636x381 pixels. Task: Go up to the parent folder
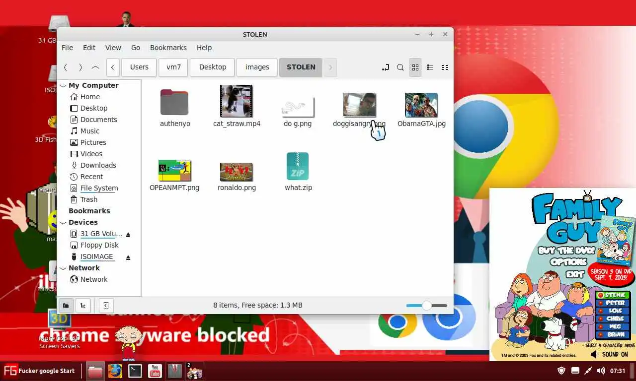(x=95, y=67)
